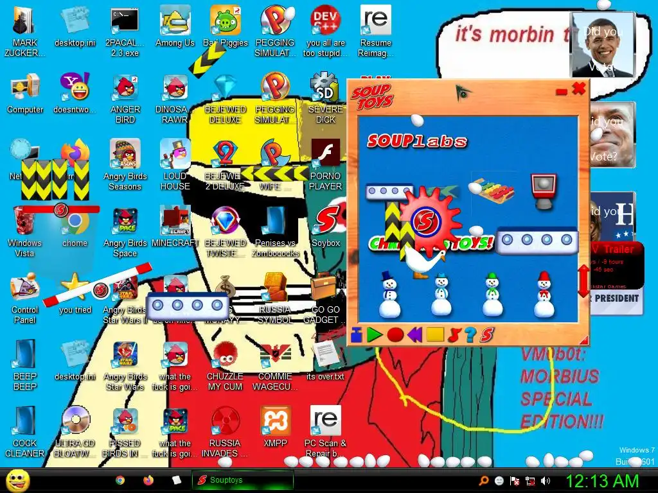This screenshot has width=658, height=493.
Task: Open the RUSSIA SYMBOL desktop icon
Action: coord(275,298)
